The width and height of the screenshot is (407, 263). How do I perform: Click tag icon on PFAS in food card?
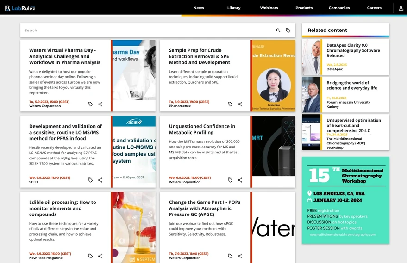[90, 180]
